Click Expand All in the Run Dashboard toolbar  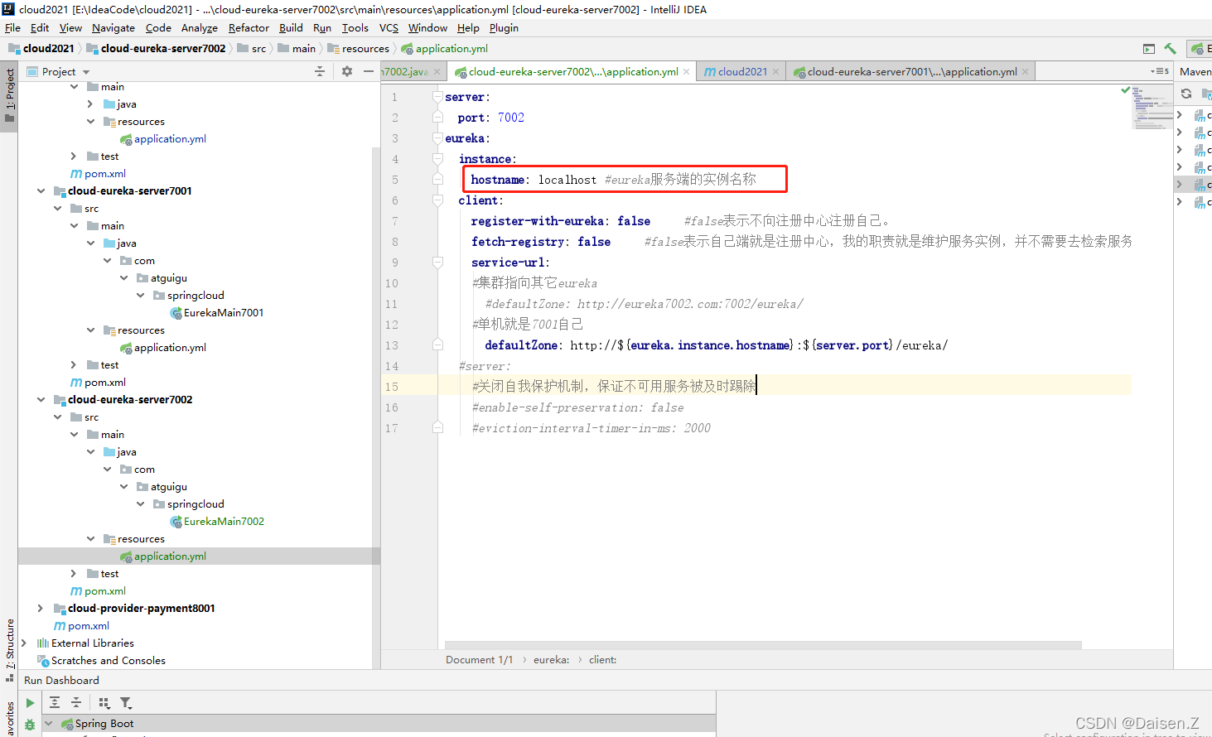point(55,703)
